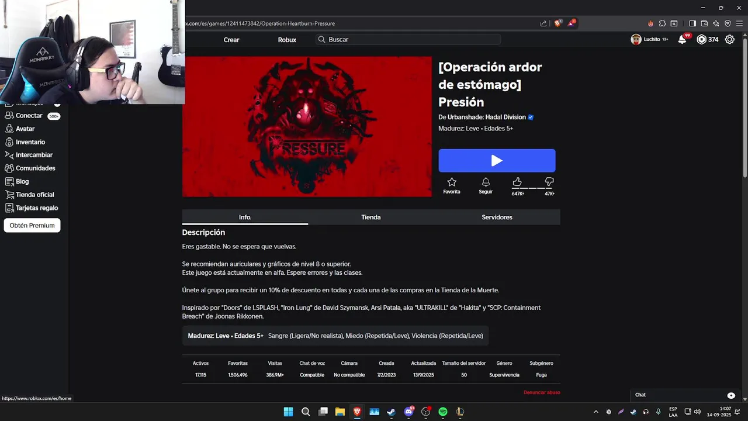Add the game to favorites via star icon
The image size is (748, 421).
452,182
